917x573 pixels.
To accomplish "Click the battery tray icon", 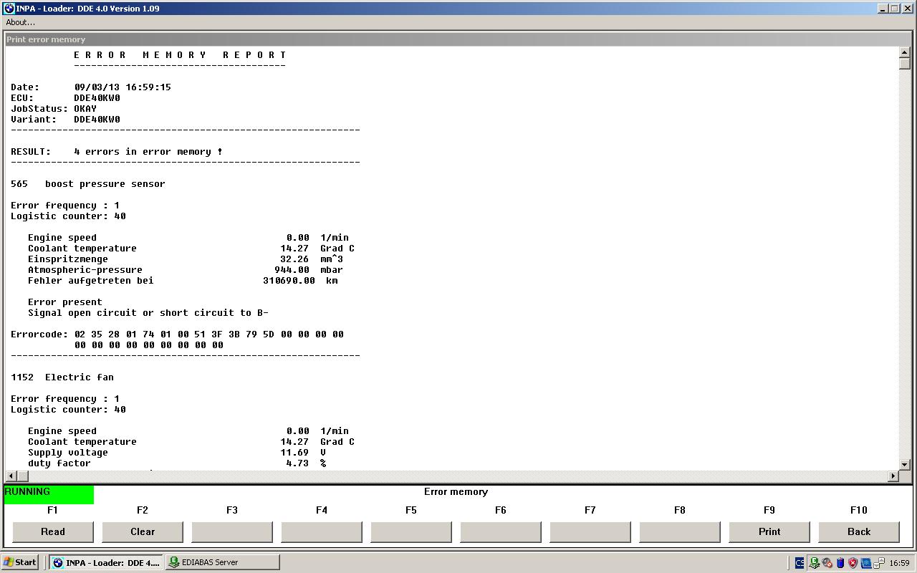I will pos(840,563).
